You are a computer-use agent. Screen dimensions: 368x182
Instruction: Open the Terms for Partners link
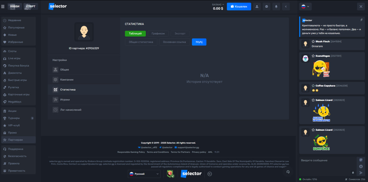pos(181,152)
